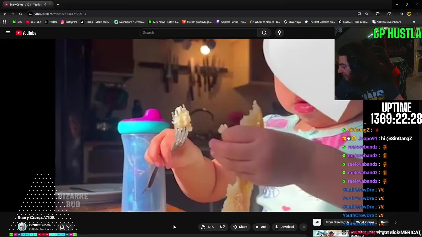Open the Chrome profile avatar
The image size is (422, 237).
(x=409, y=14)
